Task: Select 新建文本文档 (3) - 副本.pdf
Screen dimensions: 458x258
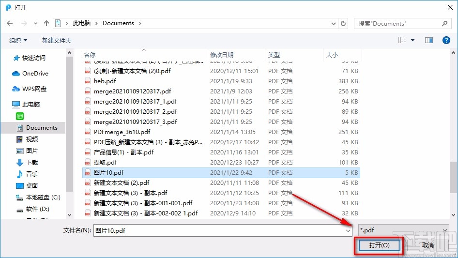Action: (221, 193)
